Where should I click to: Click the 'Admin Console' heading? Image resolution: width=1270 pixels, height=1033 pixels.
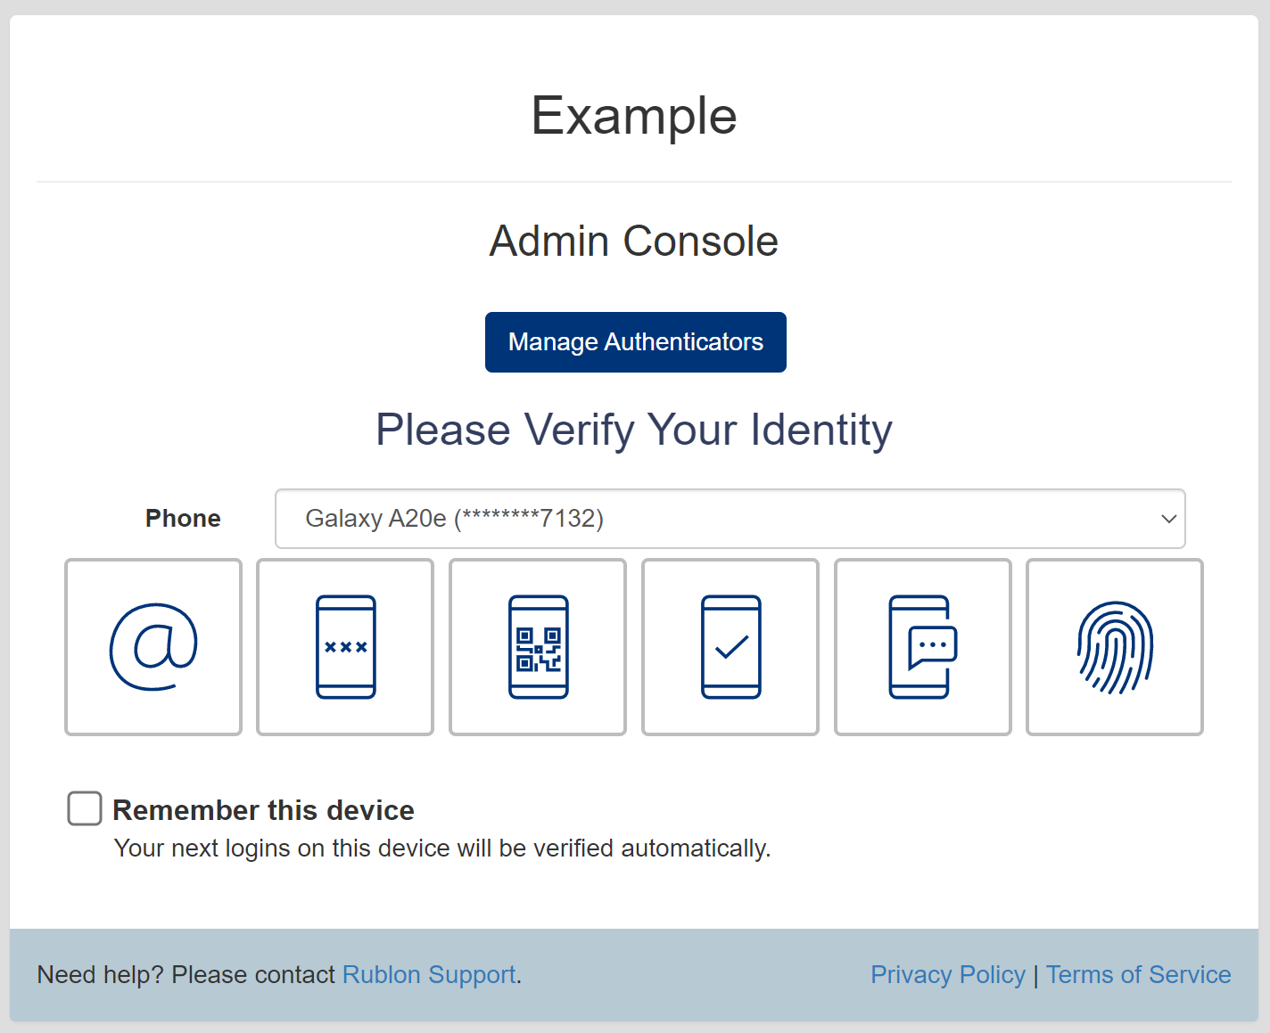coord(634,242)
